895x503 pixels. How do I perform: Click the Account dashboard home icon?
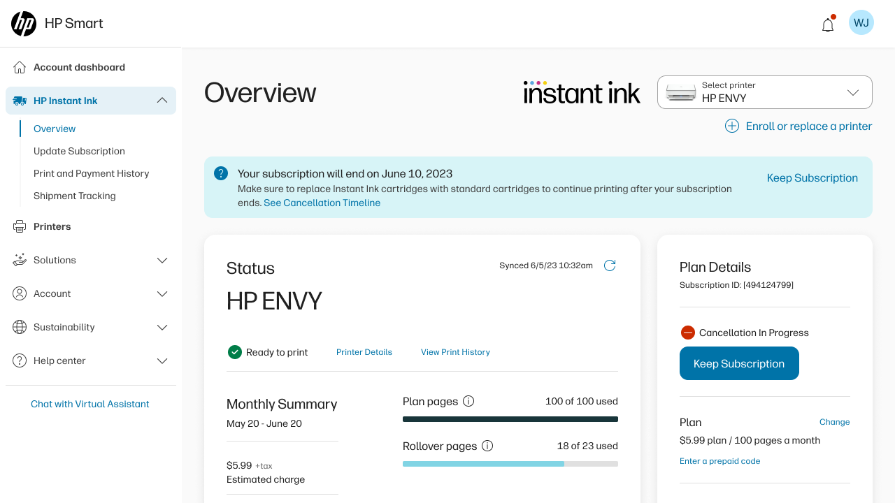pyautogui.click(x=20, y=67)
